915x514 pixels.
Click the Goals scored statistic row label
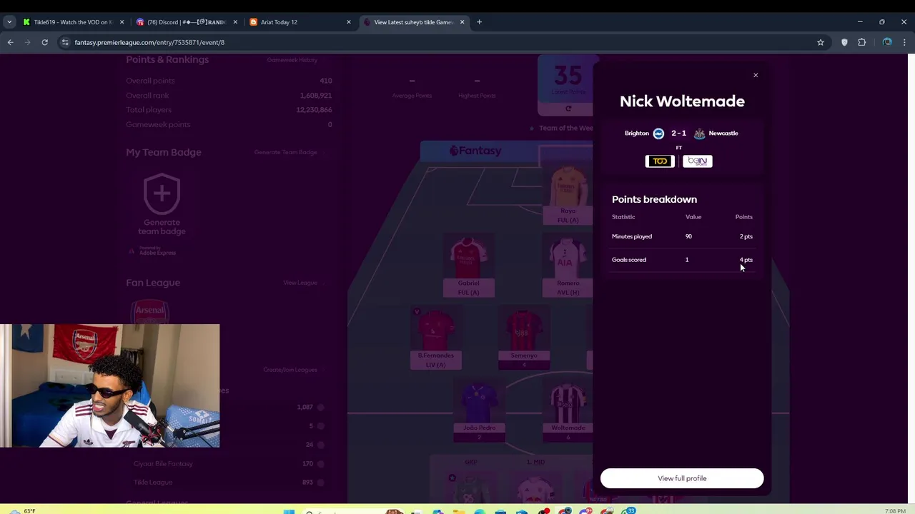629,260
